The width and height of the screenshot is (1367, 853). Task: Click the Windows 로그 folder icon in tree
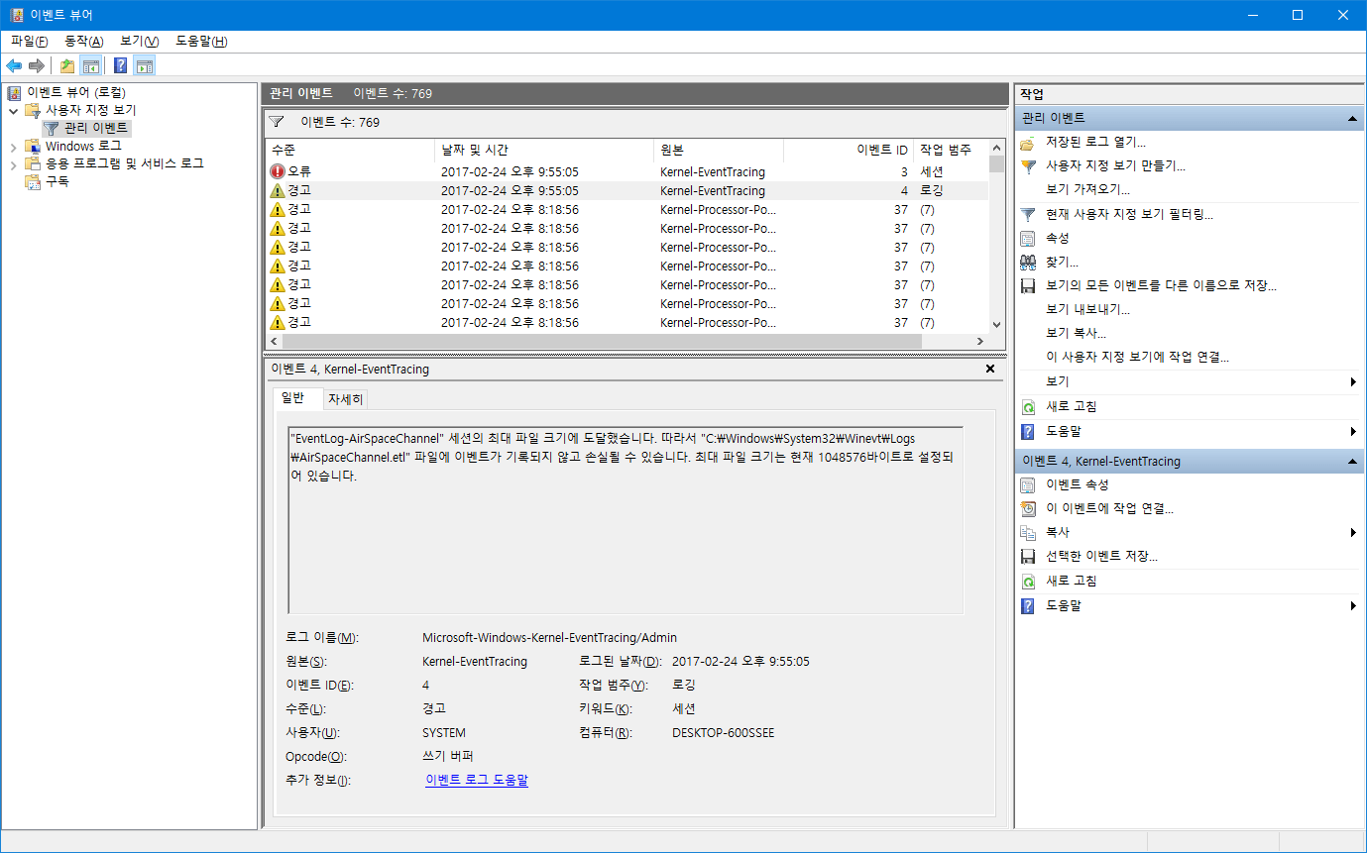coord(33,147)
